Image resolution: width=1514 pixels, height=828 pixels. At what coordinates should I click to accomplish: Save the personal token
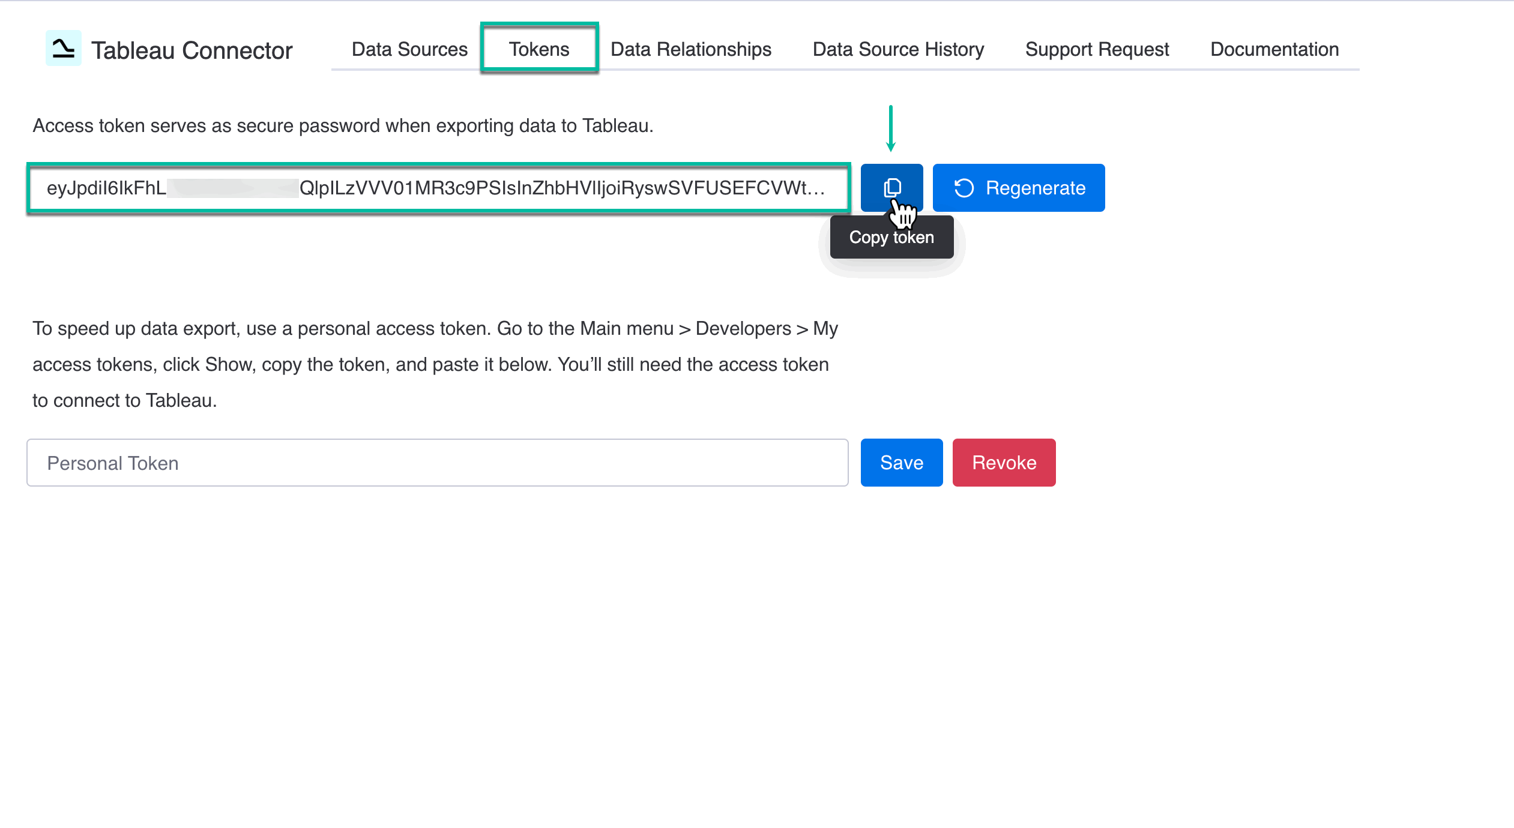[x=901, y=462]
